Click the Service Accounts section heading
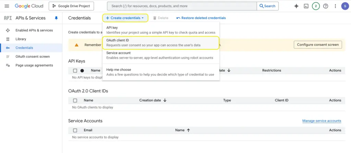Image resolution: width=351 pixels, height=153 pixels. tap(85, 121)
